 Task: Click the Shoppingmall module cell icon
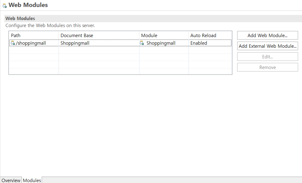[142, 43]
